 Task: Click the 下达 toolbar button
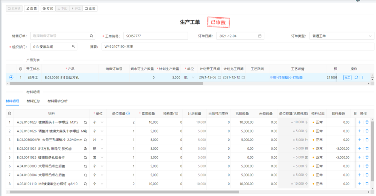[x=62, y=8]
